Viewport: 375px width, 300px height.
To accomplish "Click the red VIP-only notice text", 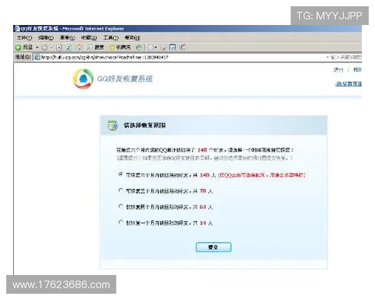I will (x=262, y=175).
